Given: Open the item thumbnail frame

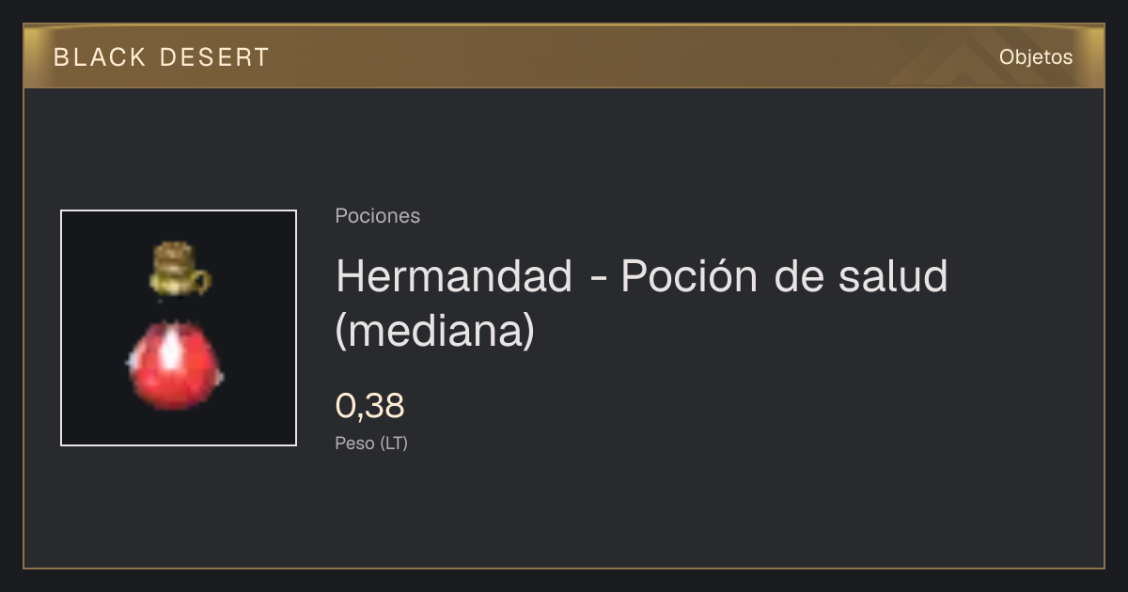Looking at the screenshot, I should point(179,328).
